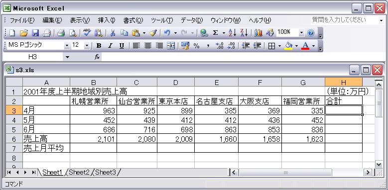Open the font size dropdown

tap(87, 46)
